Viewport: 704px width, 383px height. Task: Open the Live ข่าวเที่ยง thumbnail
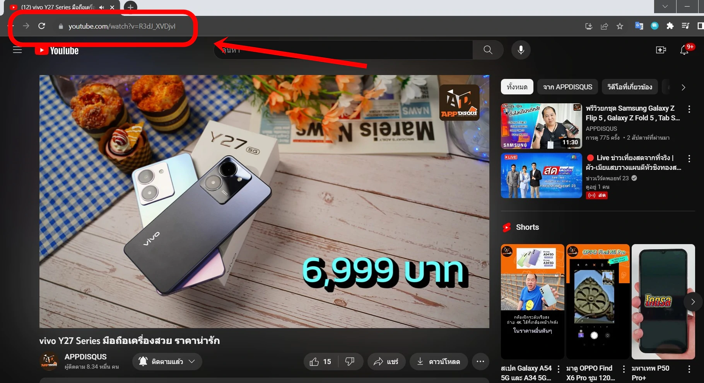pyautogui.click(x=542, y=176)
